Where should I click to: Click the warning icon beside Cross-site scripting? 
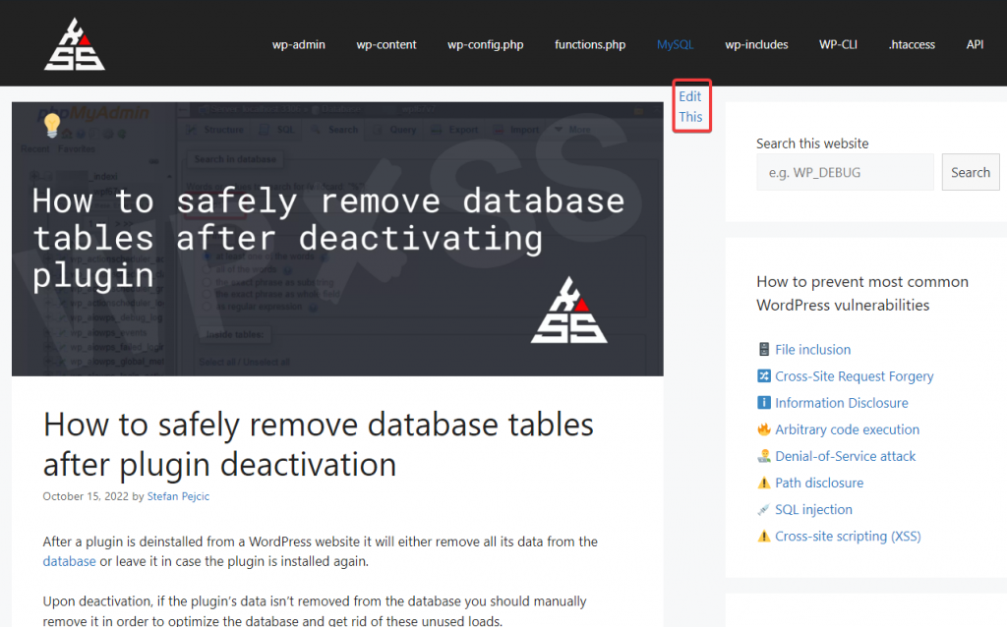763,536
